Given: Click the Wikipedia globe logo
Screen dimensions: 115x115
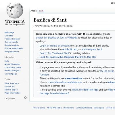Looking at the screenshot, I should [15, 11].
